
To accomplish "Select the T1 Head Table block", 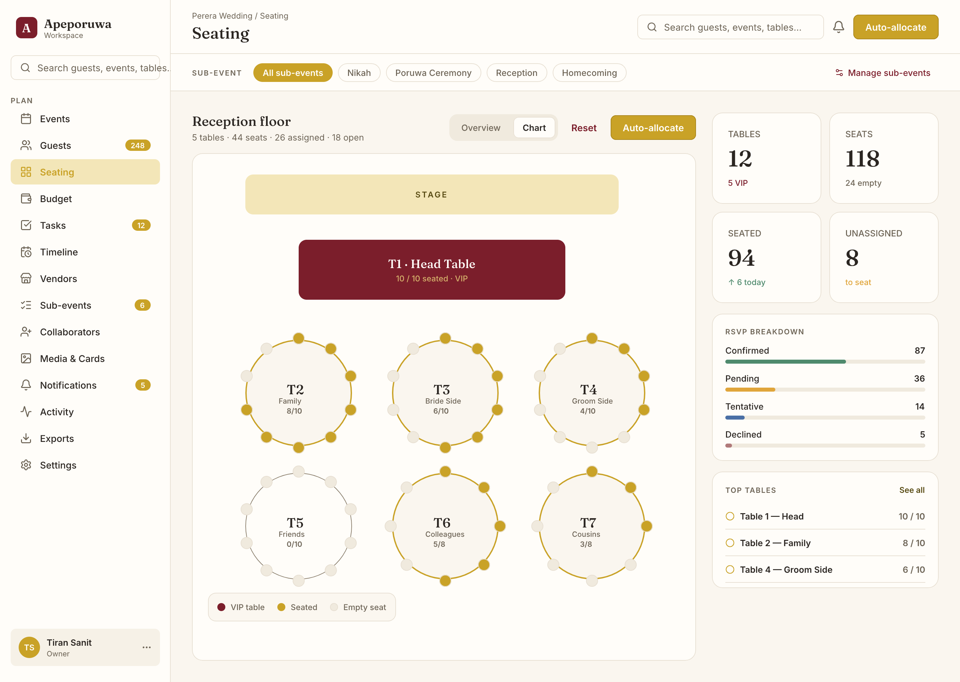I will [x=432, y=270].
